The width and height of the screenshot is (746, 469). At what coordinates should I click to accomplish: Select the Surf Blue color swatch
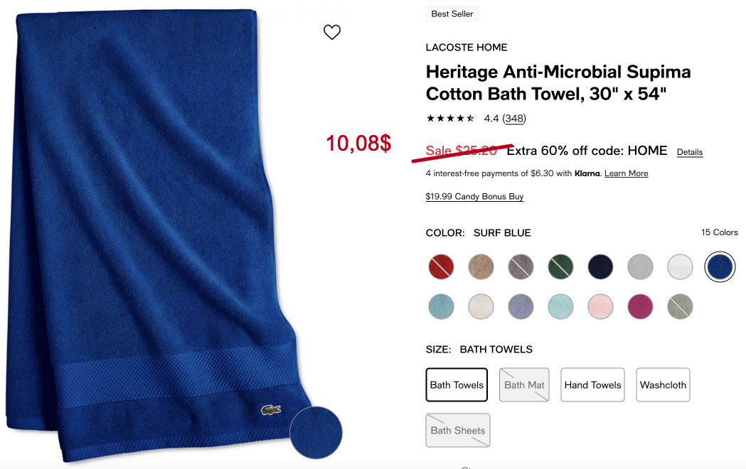(720, 267)
